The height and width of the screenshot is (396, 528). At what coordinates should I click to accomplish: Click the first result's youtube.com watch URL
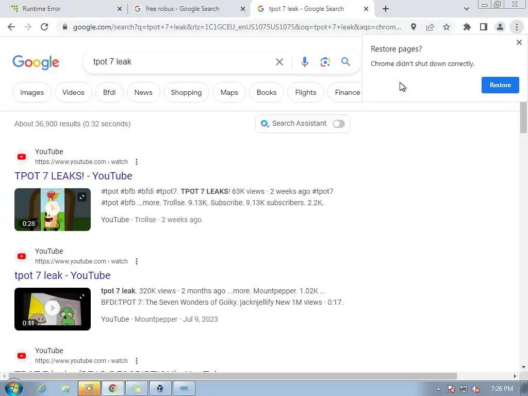81,162
